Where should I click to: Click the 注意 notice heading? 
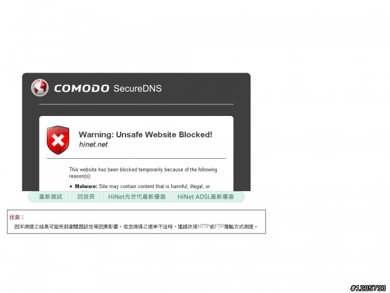tap(16, 217)
